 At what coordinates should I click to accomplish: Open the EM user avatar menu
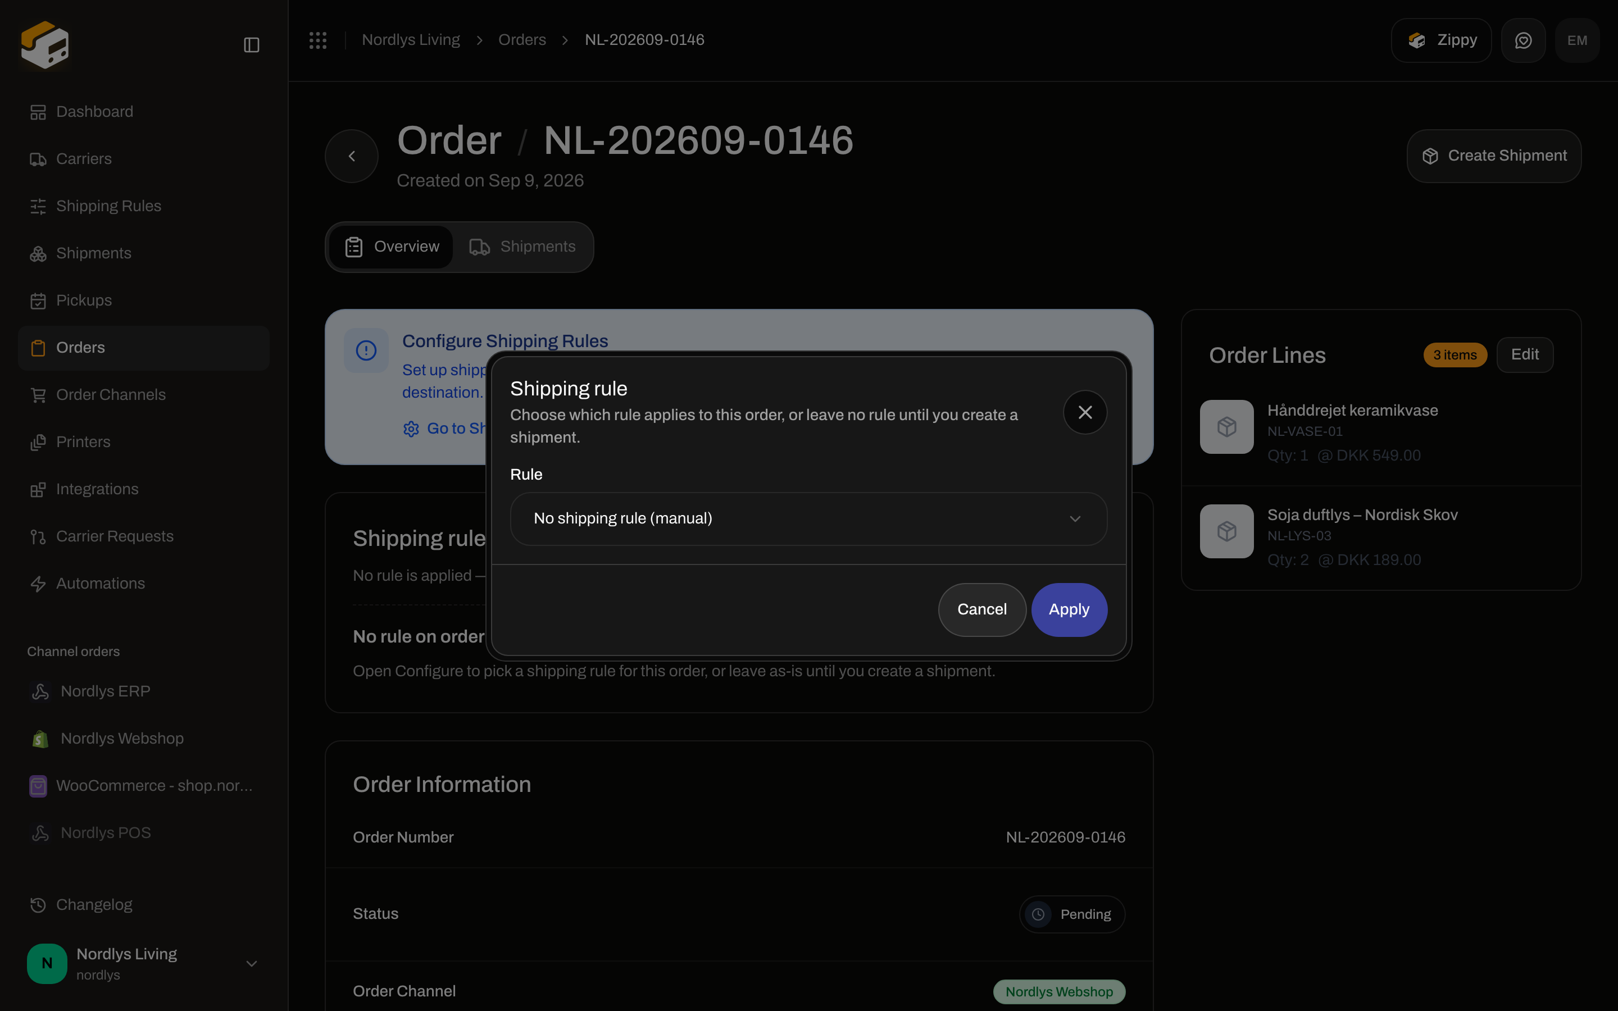pos(1577,40)
